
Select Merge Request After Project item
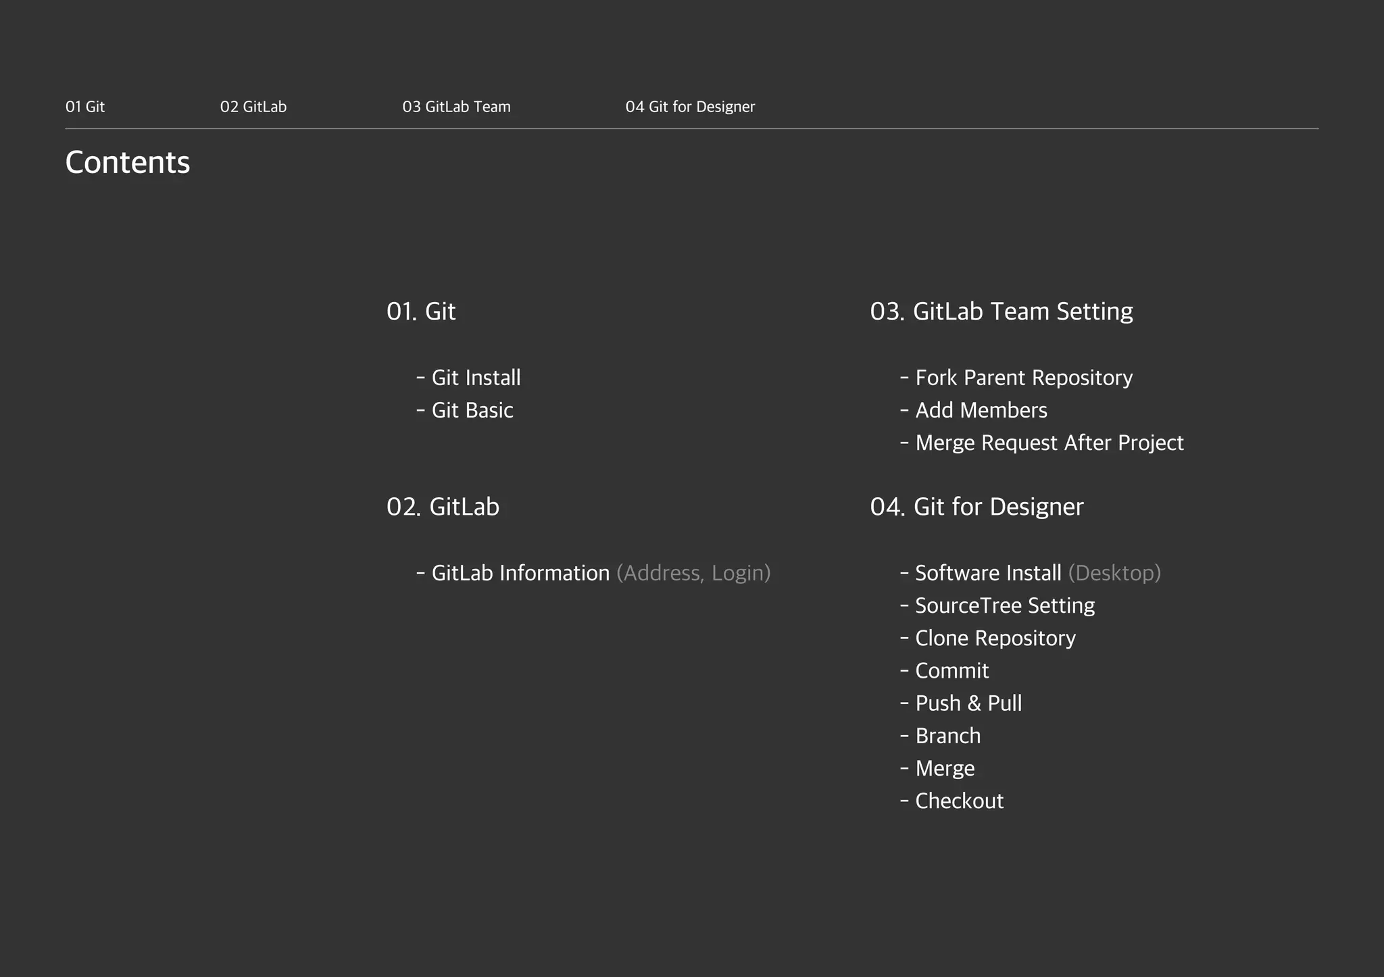click(1049, 443)
